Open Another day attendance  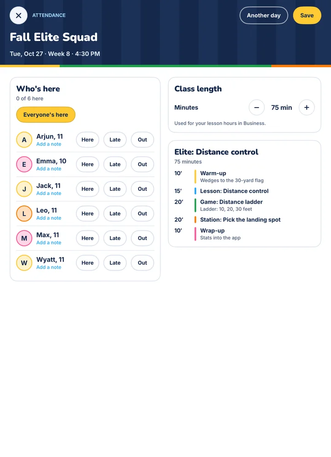(264, 16)
